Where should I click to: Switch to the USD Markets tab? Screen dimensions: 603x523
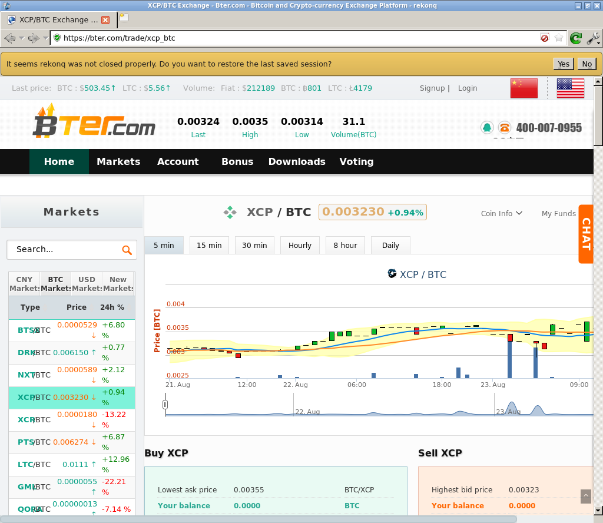pyautogui.click(x=87, y=284)
